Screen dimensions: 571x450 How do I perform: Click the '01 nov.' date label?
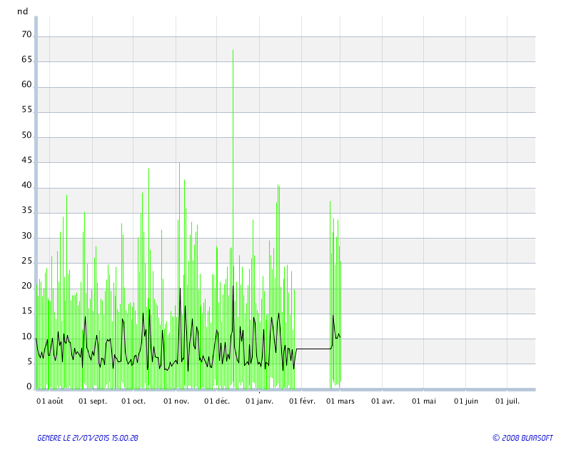[176, 401]
